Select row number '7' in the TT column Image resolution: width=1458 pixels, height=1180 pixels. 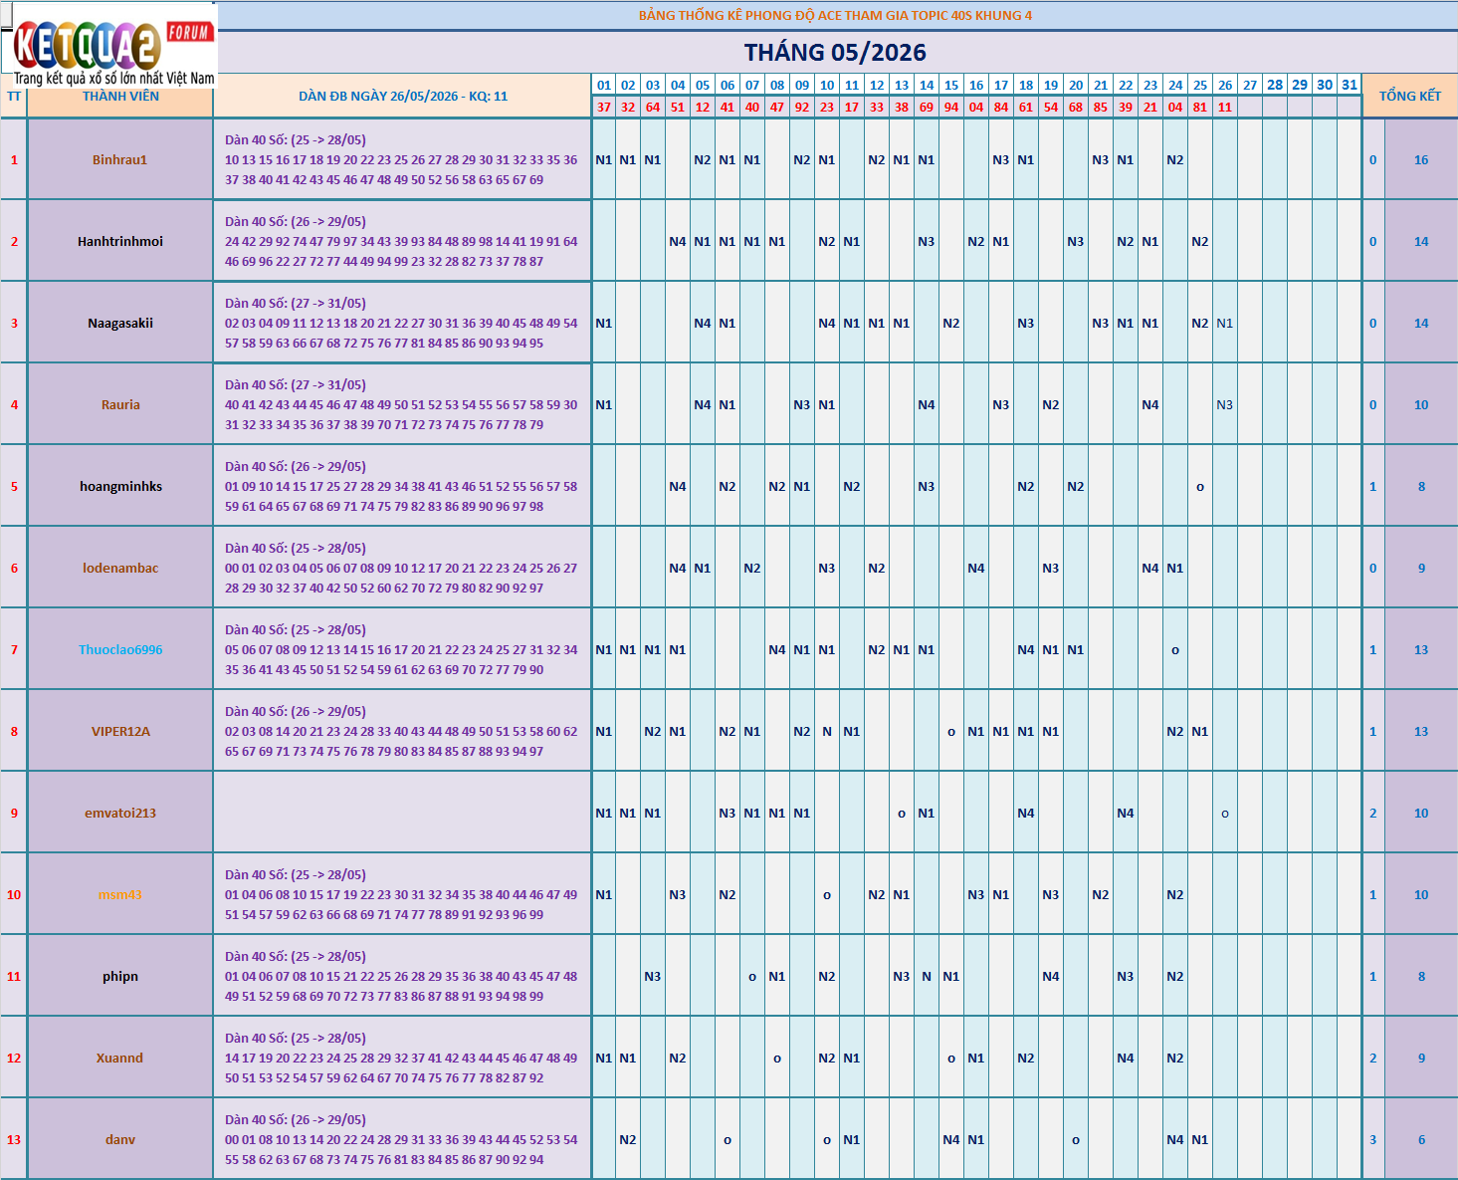[14, 649]
